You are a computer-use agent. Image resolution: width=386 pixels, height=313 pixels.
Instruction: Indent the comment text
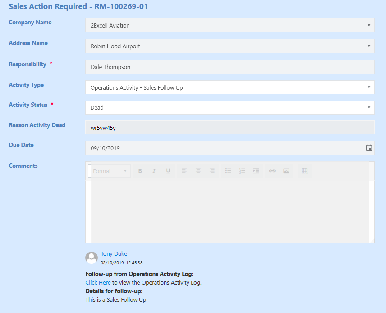click(256, 171)
